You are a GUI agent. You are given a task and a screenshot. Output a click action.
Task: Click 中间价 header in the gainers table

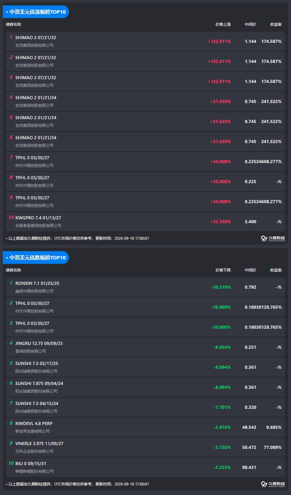tap(250, 24)
